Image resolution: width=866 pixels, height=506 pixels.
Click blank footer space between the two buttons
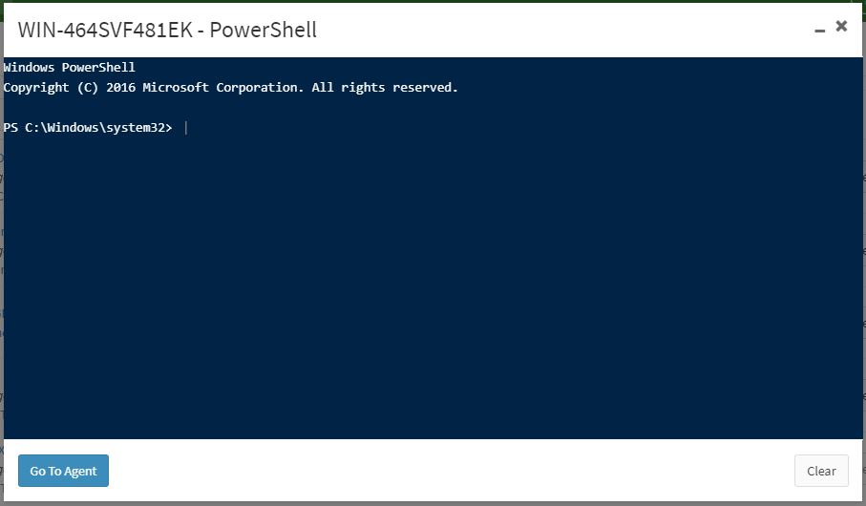pos(452,471)
